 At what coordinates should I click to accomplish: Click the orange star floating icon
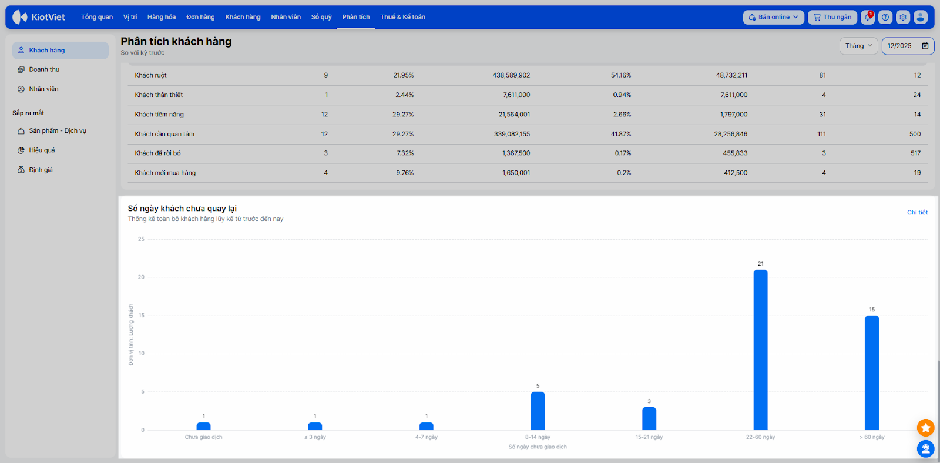tap(925, 428)
